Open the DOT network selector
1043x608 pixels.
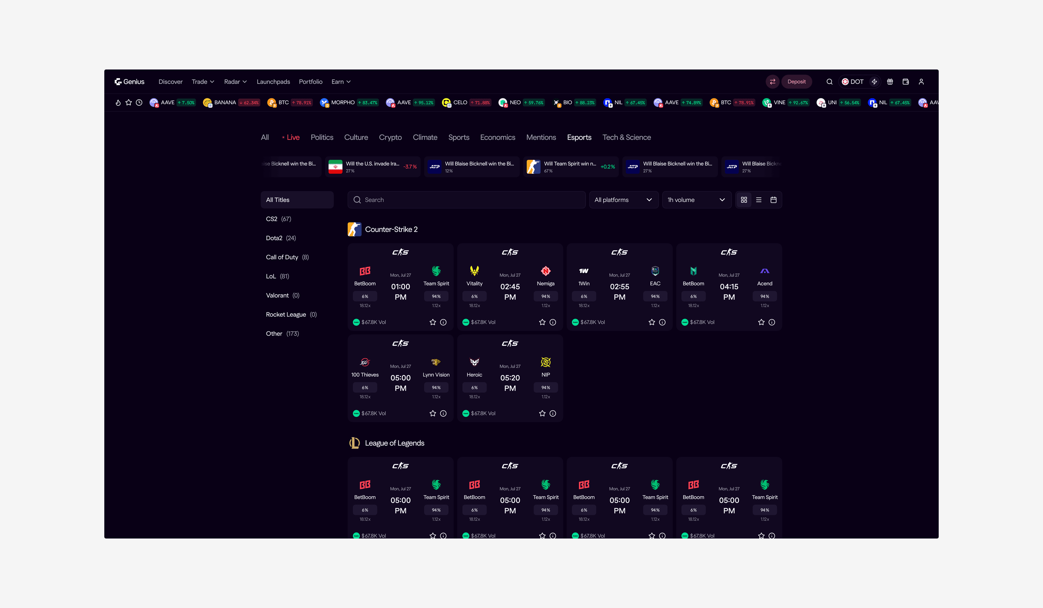tap(853, 81)
